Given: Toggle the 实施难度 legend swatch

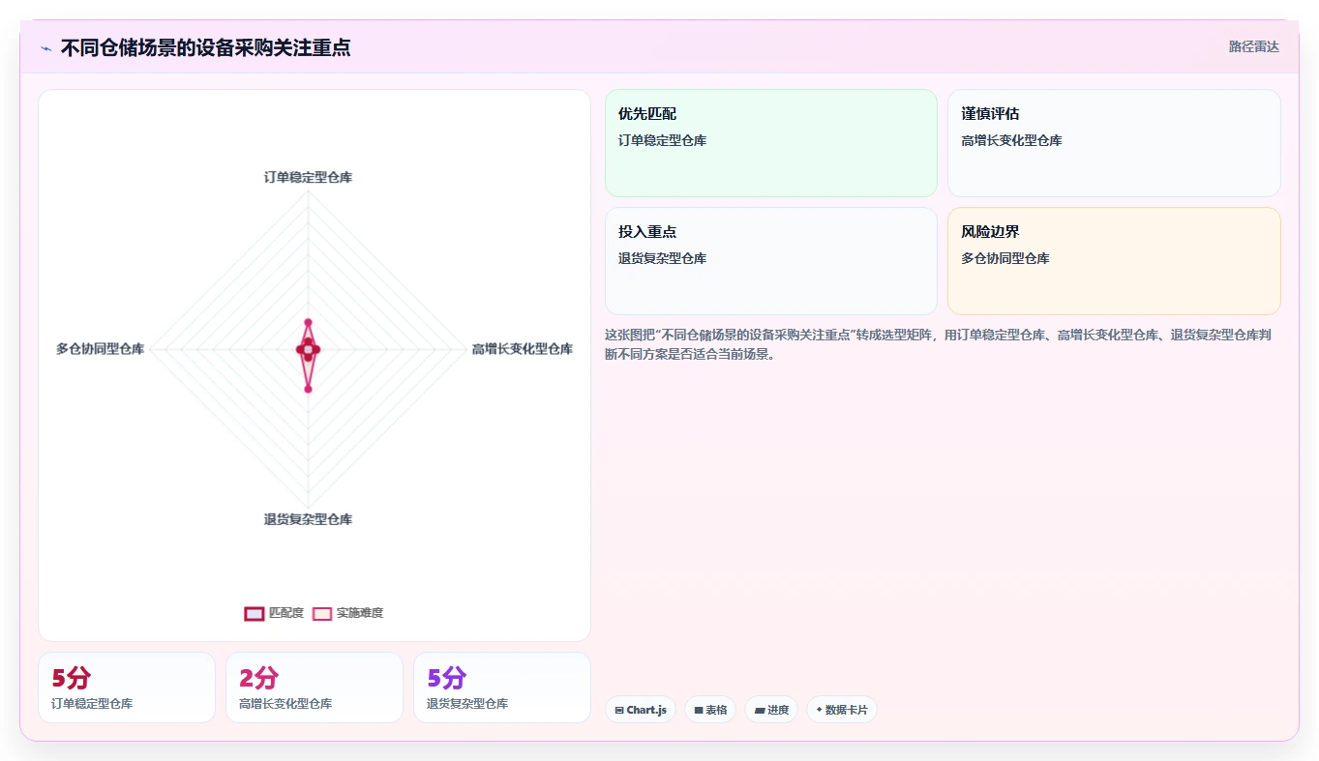Looking at the screenshot, I should click(322, 613).
